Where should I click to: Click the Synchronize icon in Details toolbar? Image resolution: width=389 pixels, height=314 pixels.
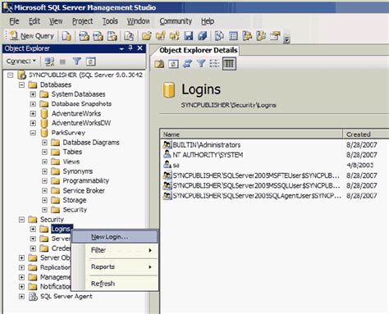[x=187, y=64]
